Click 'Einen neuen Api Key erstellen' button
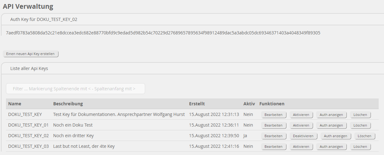This screenshot has height=155, width=384. point(30,54)
